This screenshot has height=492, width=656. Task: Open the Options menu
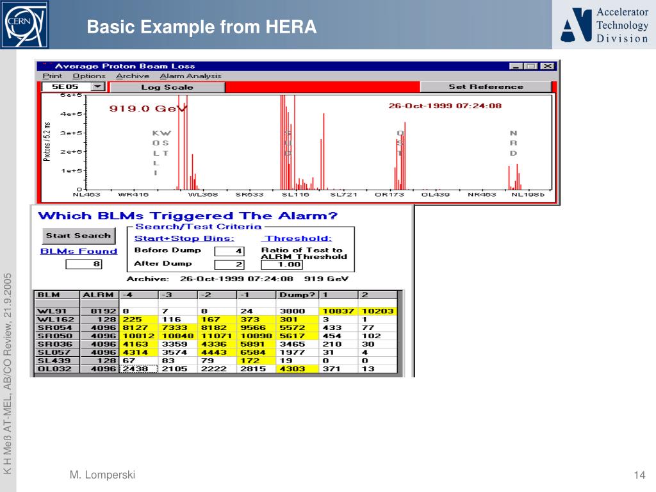(x=88, y=76)
